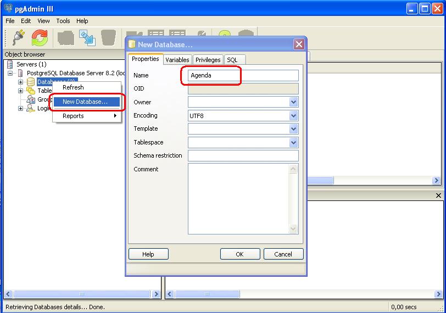
Task: Click the greyed-out Properties toolbar icon
Action: pos(66,38)
